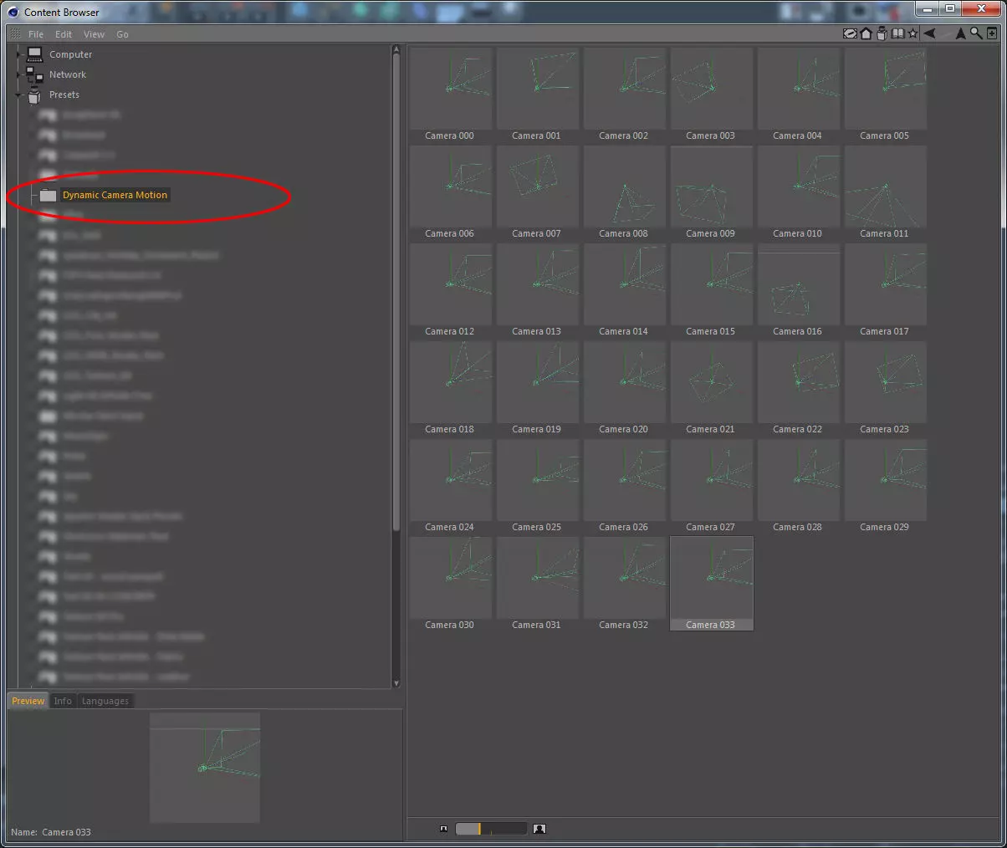The width and height of the screenshot is (1007, 848).
Task: Go up one level with the up arrow icon
Action: pos(960,34)
